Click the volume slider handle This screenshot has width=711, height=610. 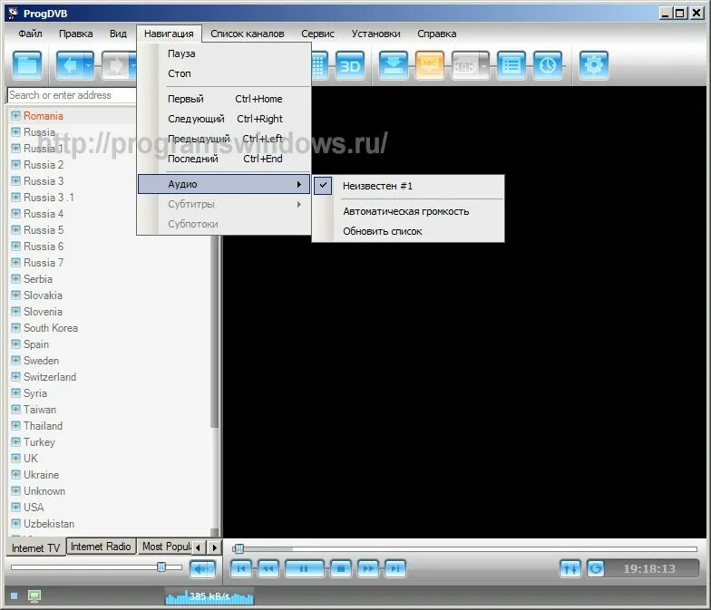pos(161,567)
